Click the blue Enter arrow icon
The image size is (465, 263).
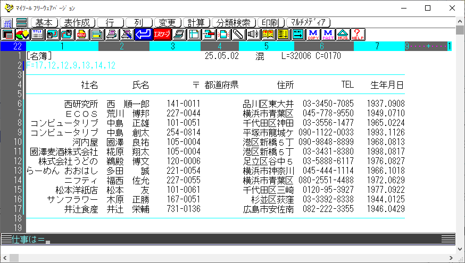[143, 35]
